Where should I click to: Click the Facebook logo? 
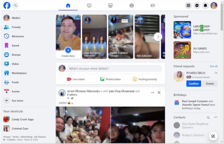(x=7, y=5)
